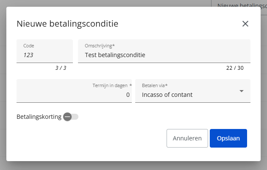Expand the Betalen via dropdown arrow
267x170 pixels.
242,91
